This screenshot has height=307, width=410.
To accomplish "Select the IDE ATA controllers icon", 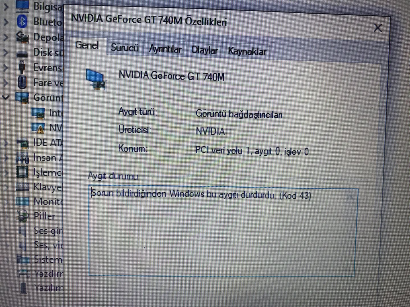I will [23, 143].
